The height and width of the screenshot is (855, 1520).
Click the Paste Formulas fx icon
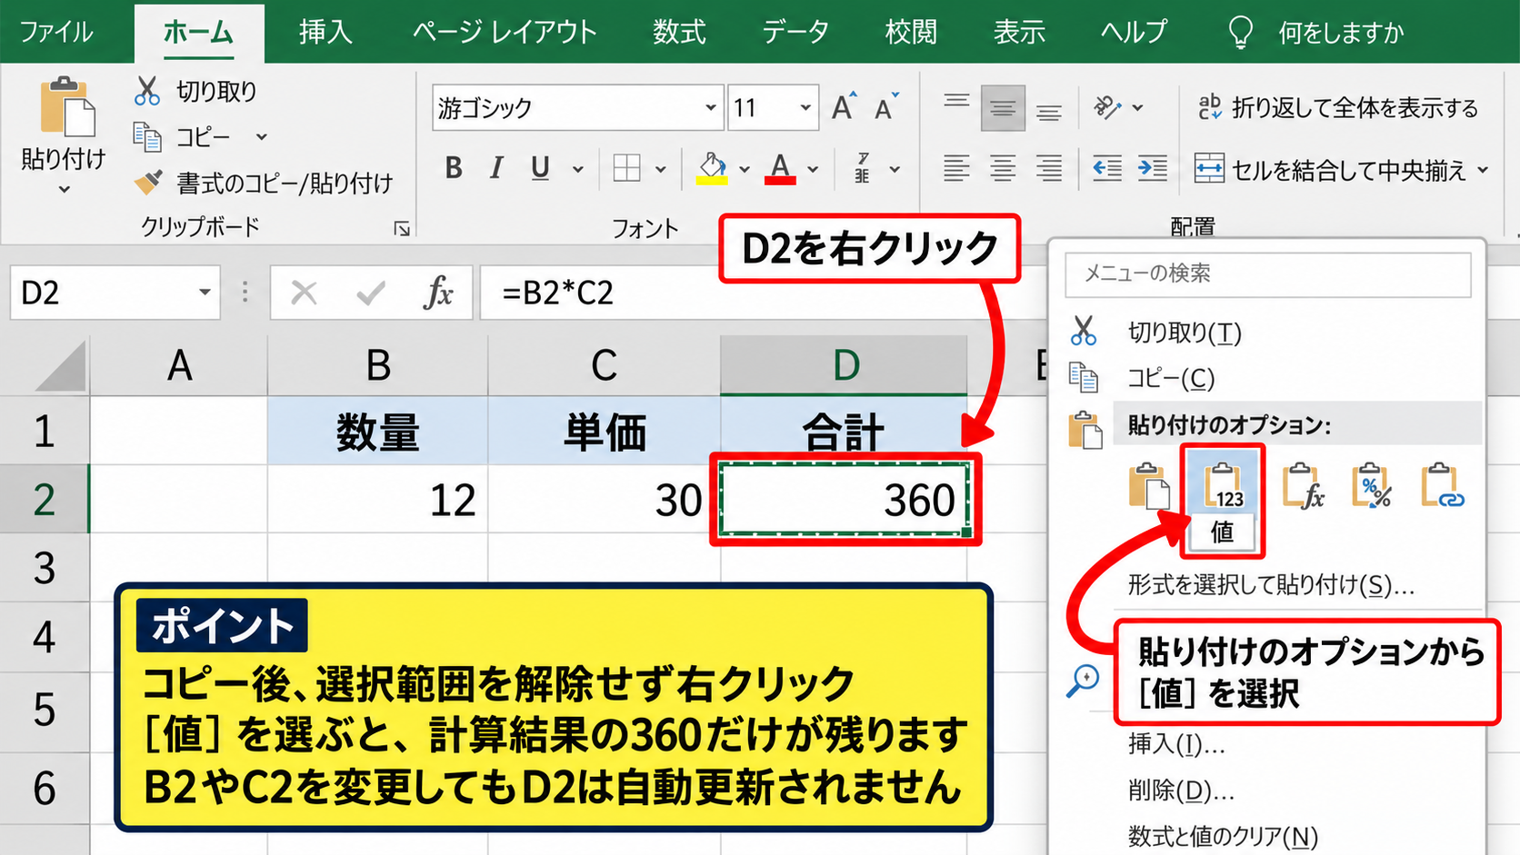(x=1303, y=485)
